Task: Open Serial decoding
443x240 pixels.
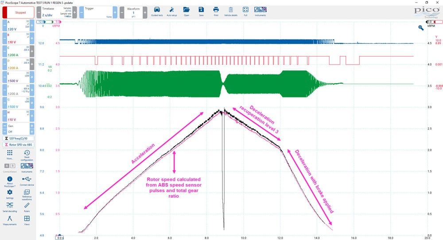Action: click(x=10, y=207)
